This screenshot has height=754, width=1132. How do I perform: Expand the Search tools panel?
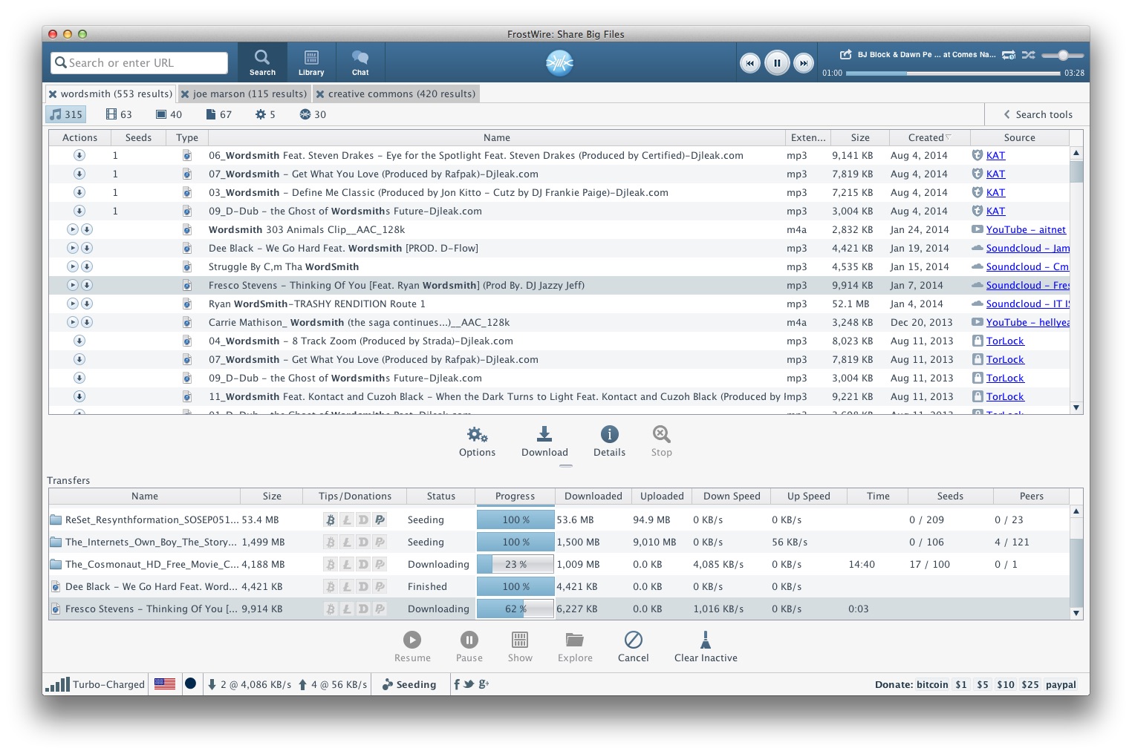1038,114
